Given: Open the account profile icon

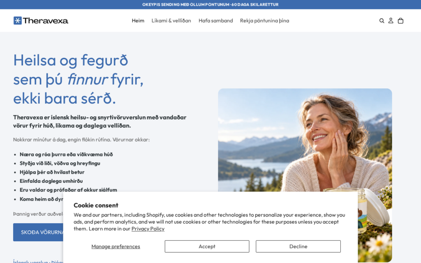Looking at the screenshot, I should 391,21.
